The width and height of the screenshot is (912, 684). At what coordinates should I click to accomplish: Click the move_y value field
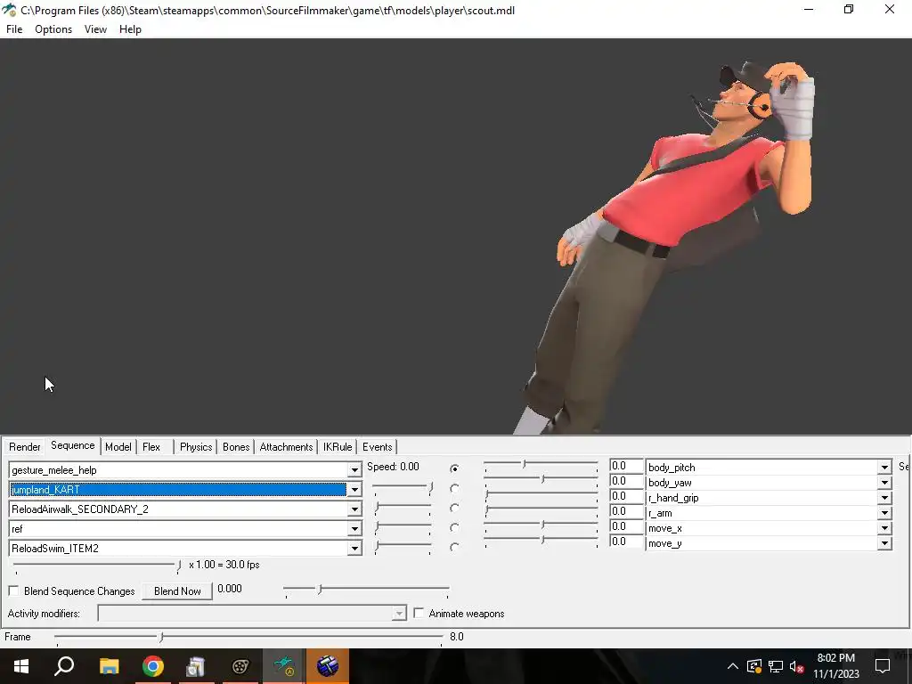[x=626, y=541]
